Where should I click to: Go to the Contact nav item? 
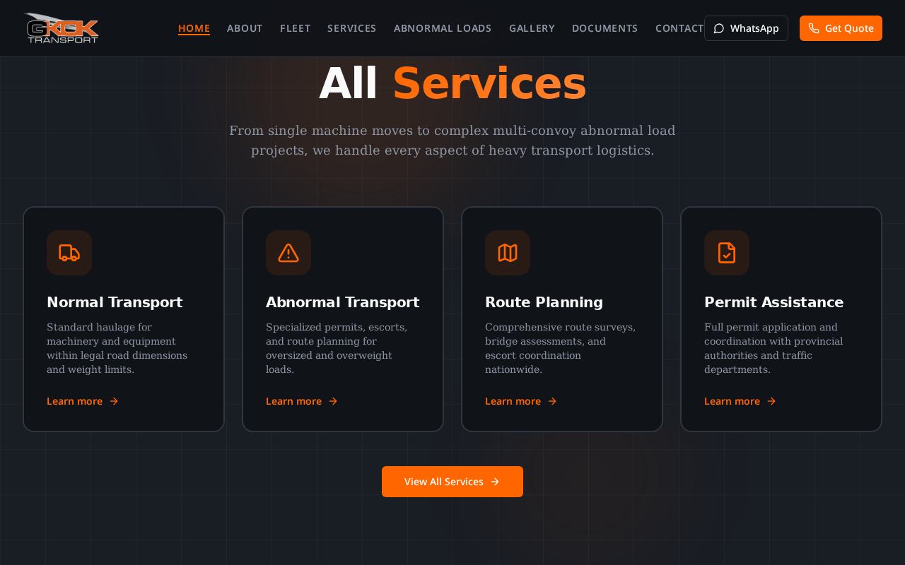(679, 28)
